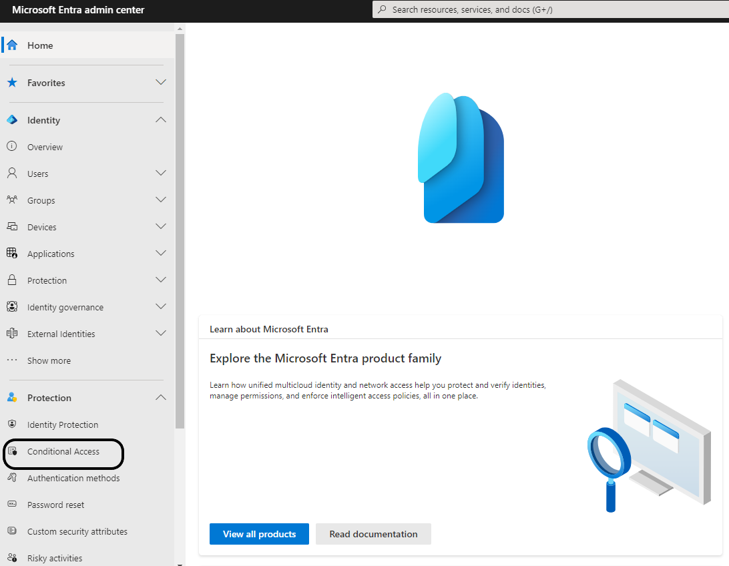The width and height of the screenshot is (729, 566).
Task: Click the monitor magnifier illustration
Action: (649, 446)
